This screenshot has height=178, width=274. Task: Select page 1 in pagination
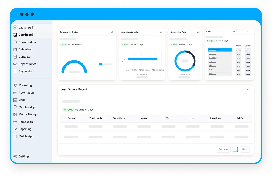click(x=235, y=149)
